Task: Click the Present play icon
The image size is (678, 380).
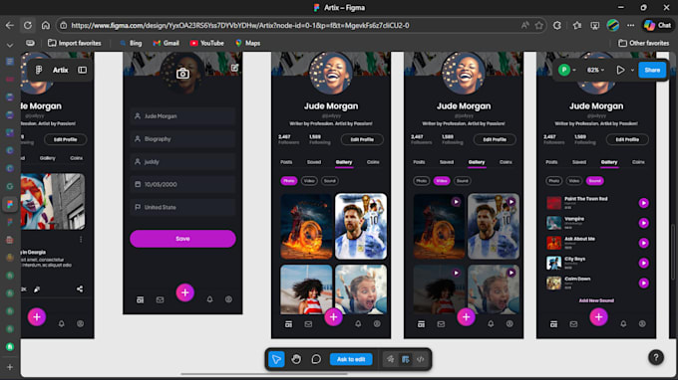Action: click(620, 70)
